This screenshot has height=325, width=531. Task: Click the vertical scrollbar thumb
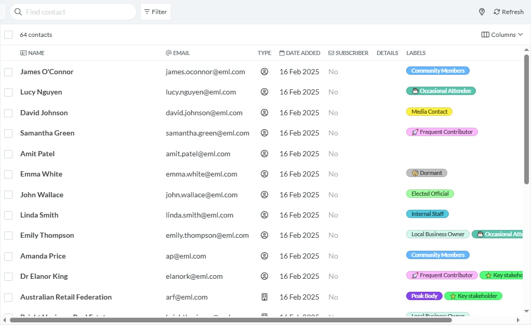[526, 119]
